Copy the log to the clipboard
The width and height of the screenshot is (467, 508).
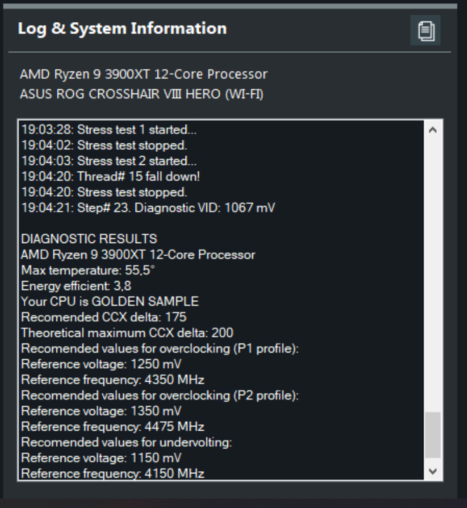(425, 30)
